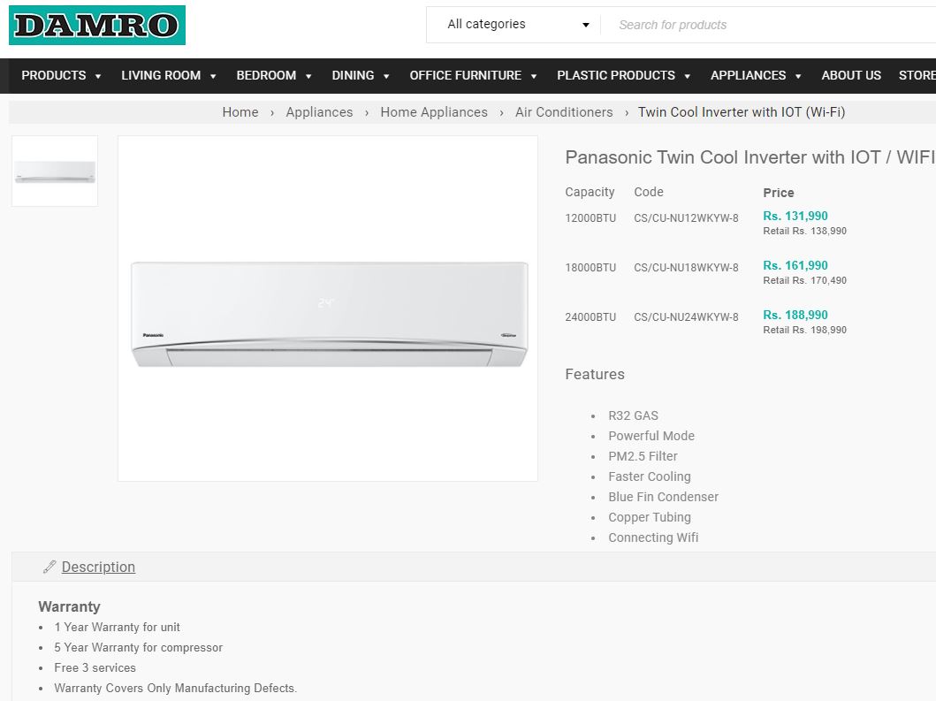
Task: Click the pencil icon beside Description
Action: 49,567
